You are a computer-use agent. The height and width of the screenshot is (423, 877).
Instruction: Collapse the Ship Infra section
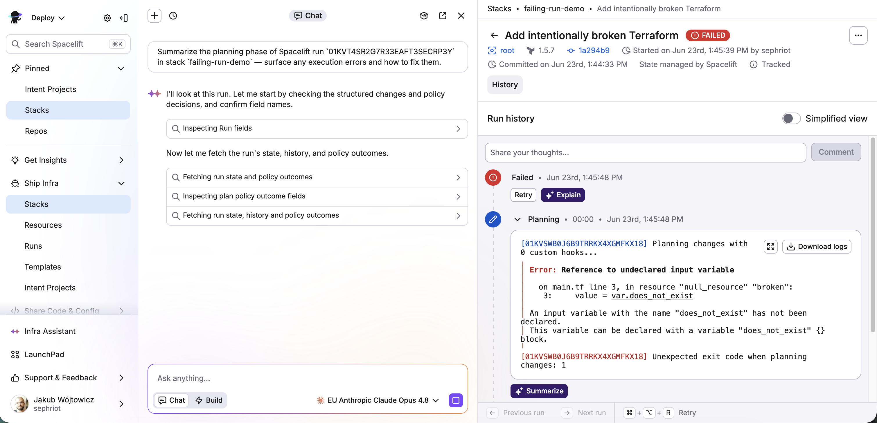121,183
